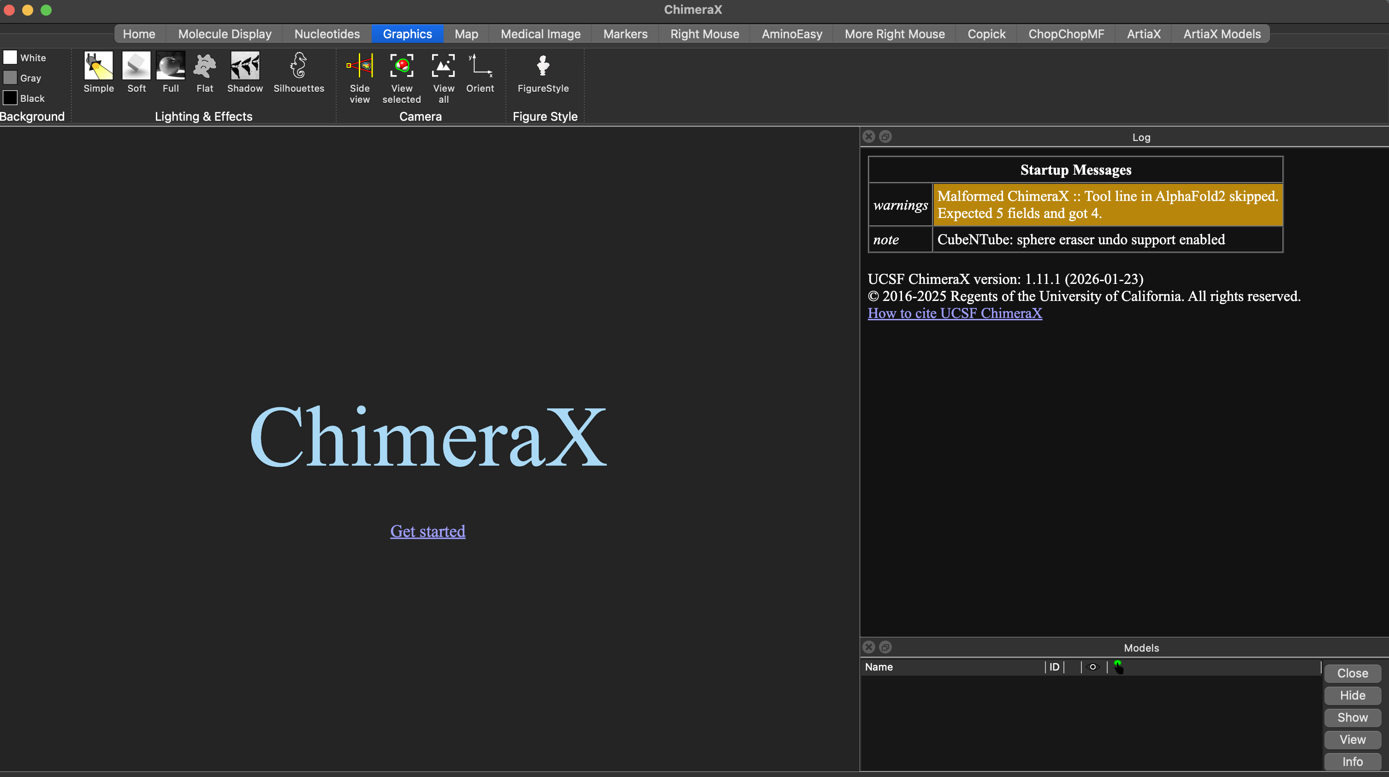Screen dimensions: 1389x777
Task: Click green selection column header in Models
Action: click(1118, 667)
